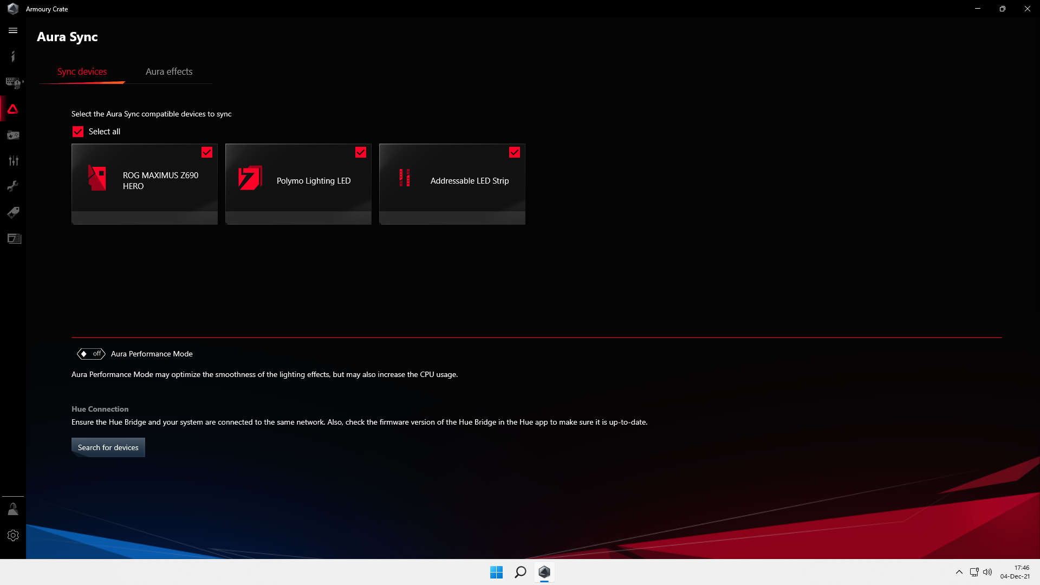Open the Game Library controller icon
Screen dimensions: 1040x585
[x=13, y=135]
